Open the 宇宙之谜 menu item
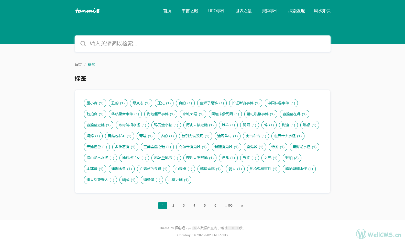Viewport: 405px width, 243px height. (x=190, y=11)
